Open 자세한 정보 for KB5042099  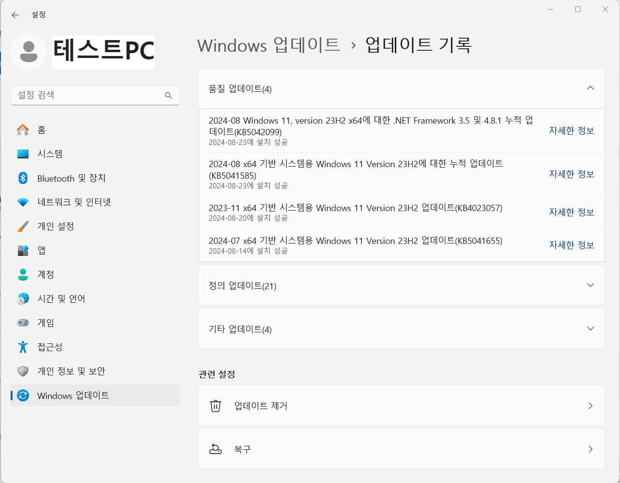pos(572,130)
